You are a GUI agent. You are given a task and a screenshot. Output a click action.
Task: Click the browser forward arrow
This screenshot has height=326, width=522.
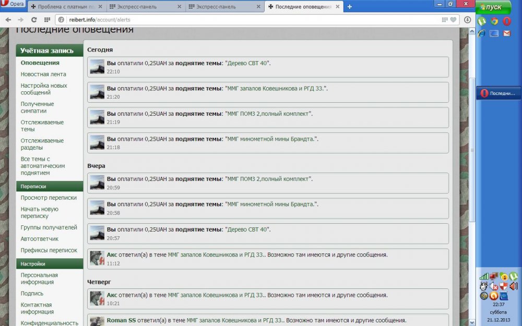[21, 20]
